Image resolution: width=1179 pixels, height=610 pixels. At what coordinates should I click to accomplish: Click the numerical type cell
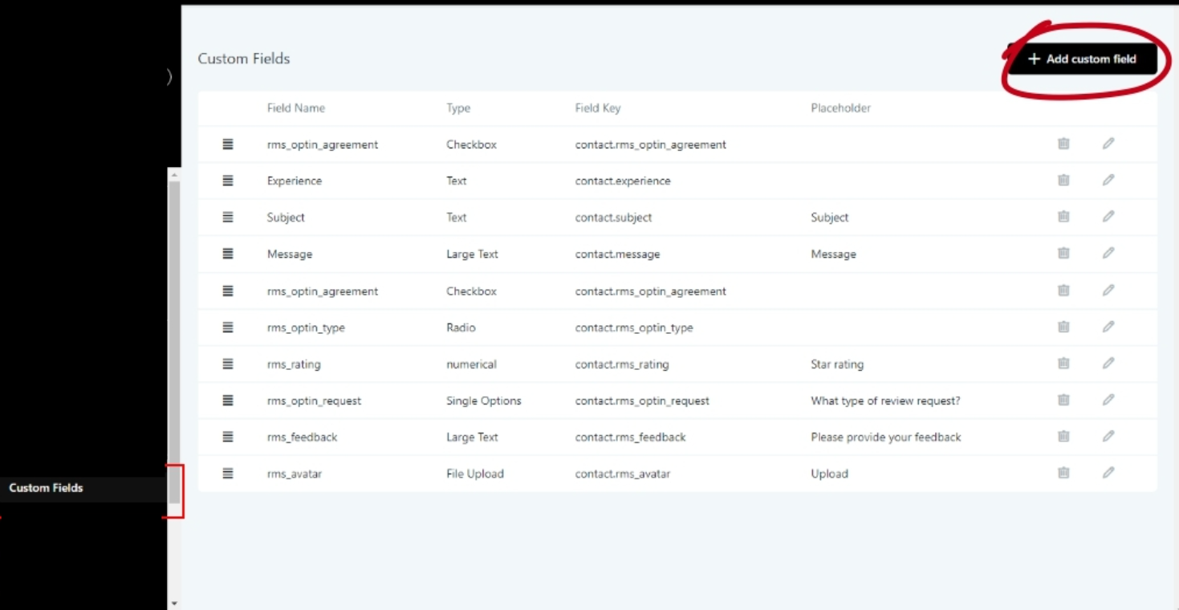[x=471, y=364]
